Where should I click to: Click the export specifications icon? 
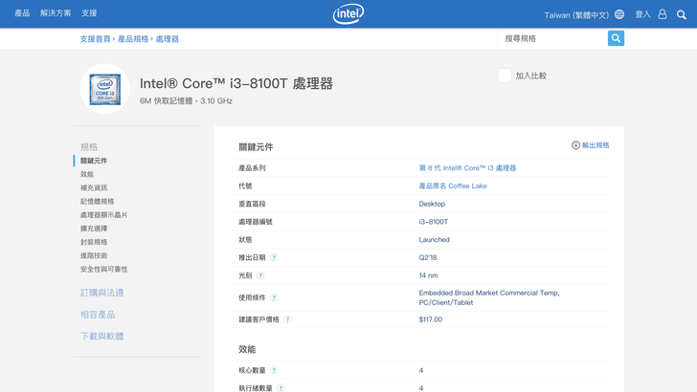[x=575, y=145]
